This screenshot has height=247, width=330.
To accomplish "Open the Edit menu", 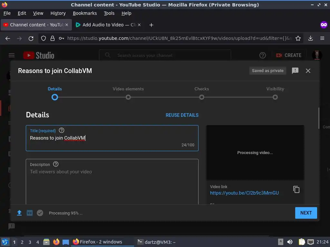I will [22, 13].
